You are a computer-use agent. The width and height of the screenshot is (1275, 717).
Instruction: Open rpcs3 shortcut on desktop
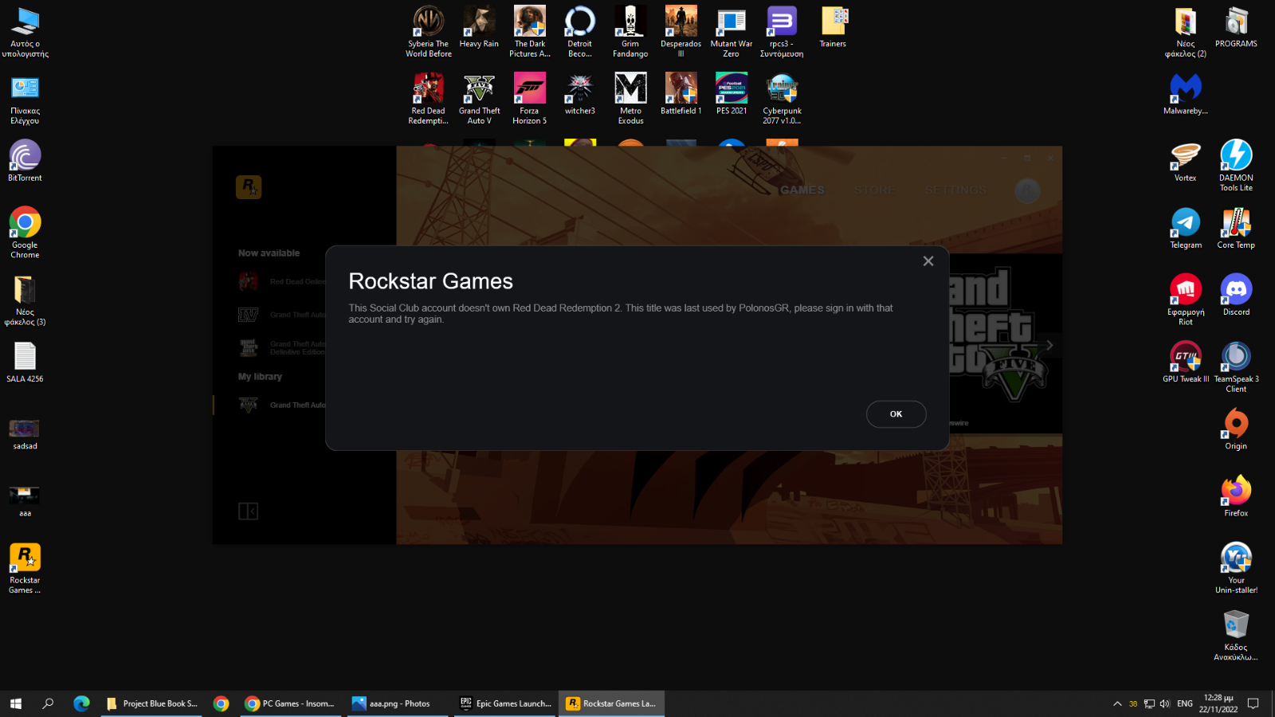pos(782,32)
